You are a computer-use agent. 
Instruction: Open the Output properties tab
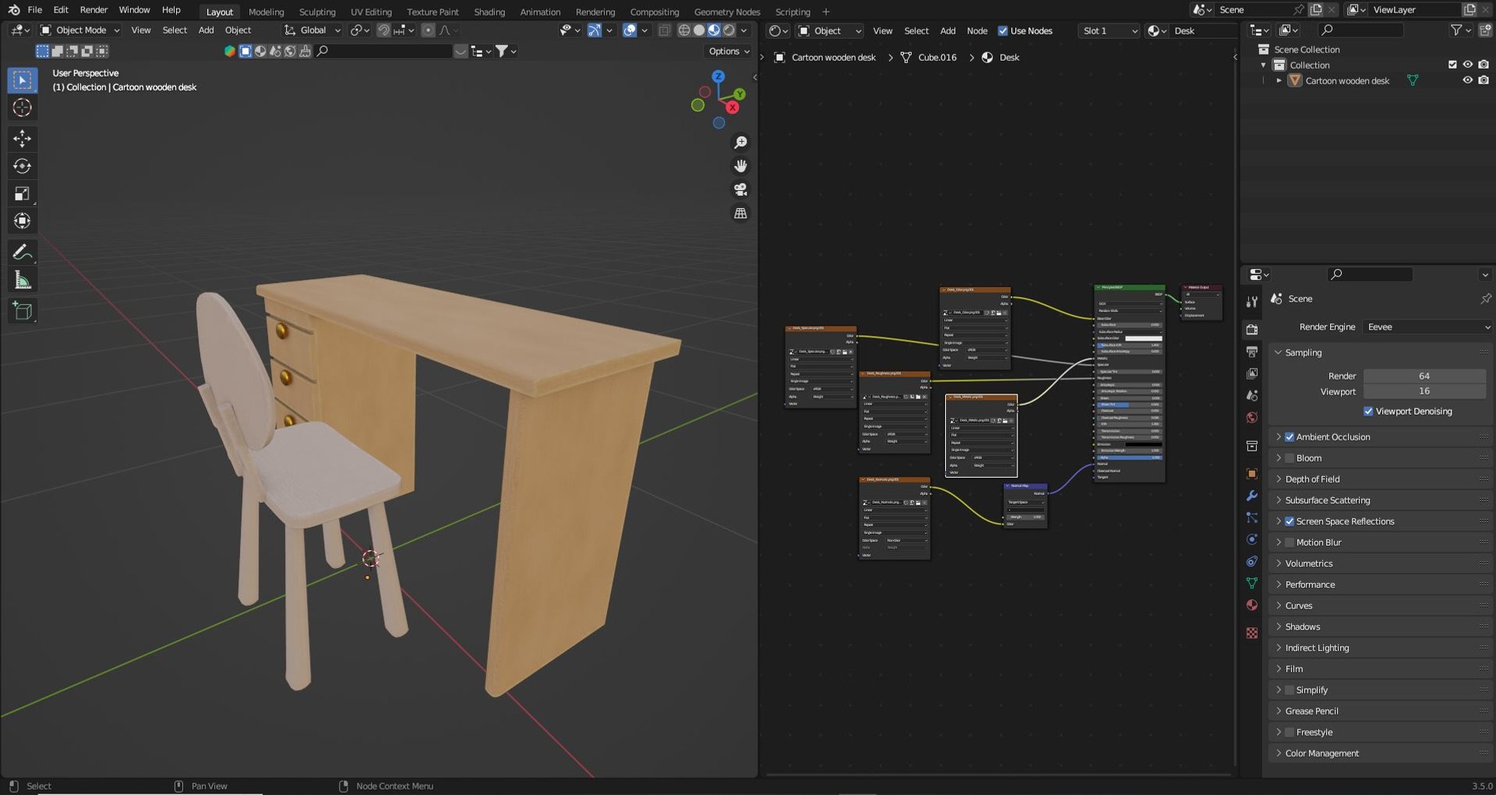[x=1251, y=352]
